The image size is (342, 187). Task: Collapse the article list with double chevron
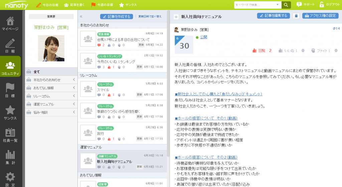81,16
